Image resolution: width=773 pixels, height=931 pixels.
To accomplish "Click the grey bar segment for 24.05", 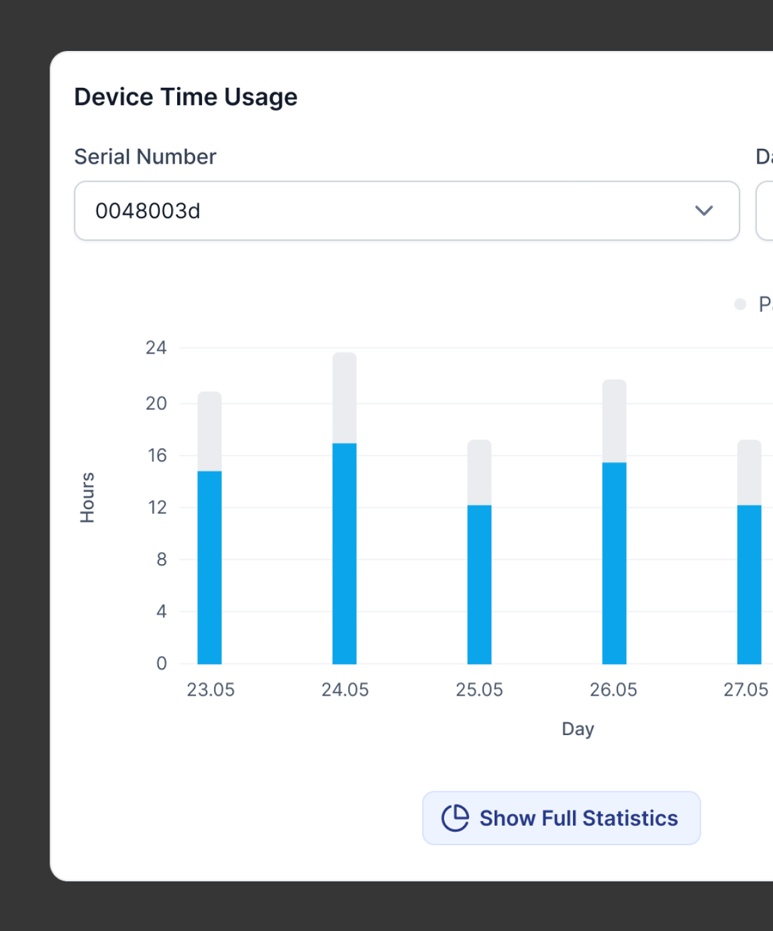I will coord(344,398).
